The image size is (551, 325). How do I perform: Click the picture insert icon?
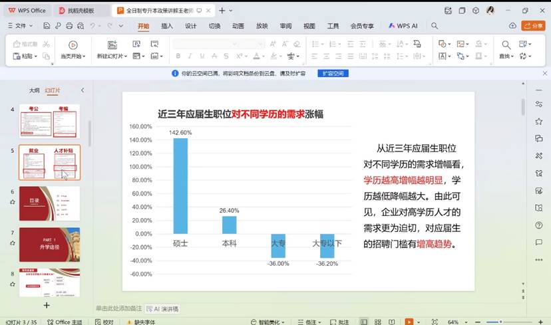click(460, 44)
